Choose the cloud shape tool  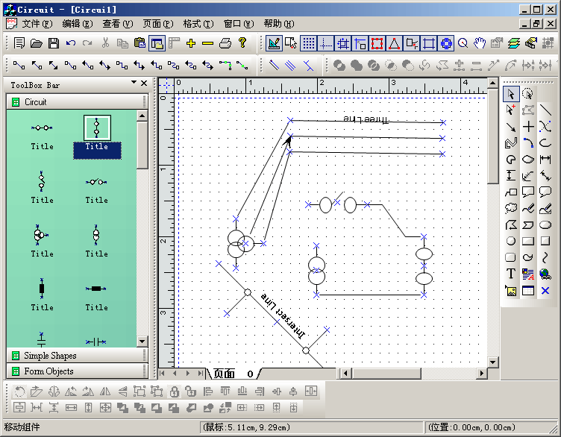point(511,208)
